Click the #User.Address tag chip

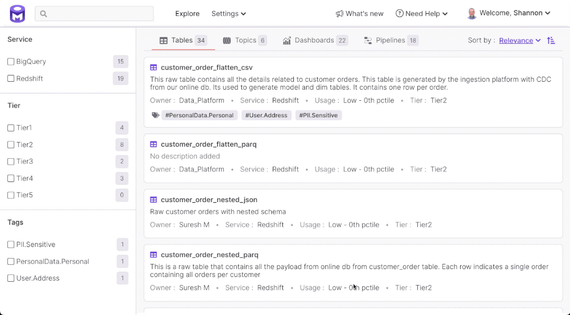267,115
